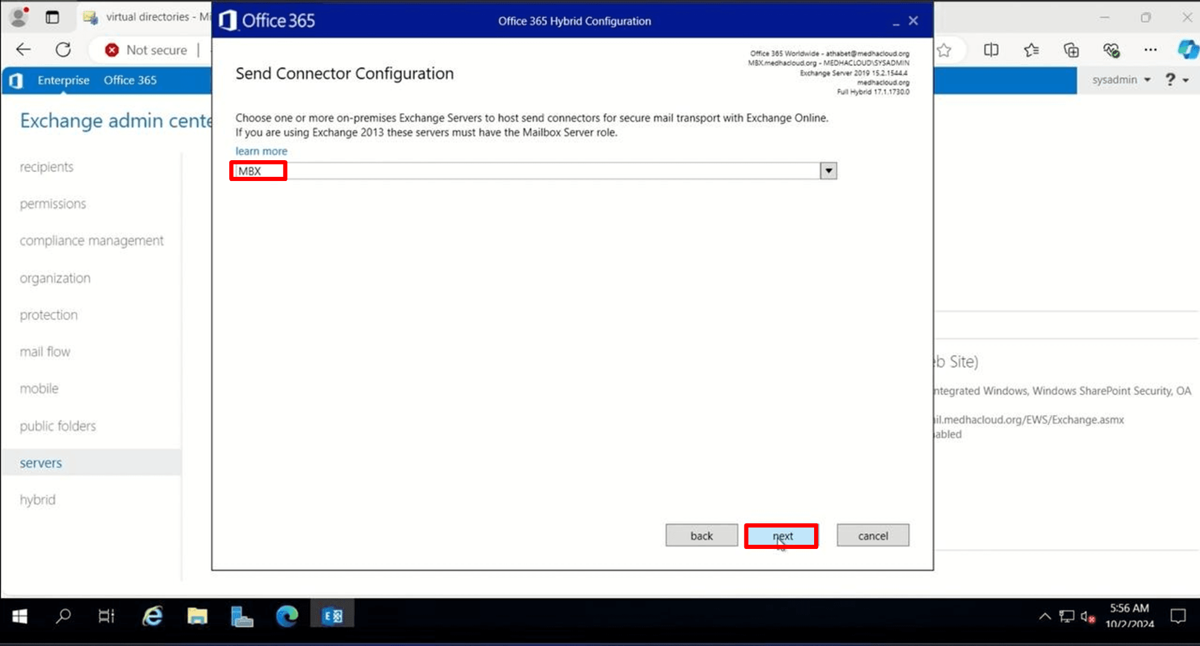The image size is (1200, 646).
Task: Open the Edge favorites star icon
Action: [1031, 51]
